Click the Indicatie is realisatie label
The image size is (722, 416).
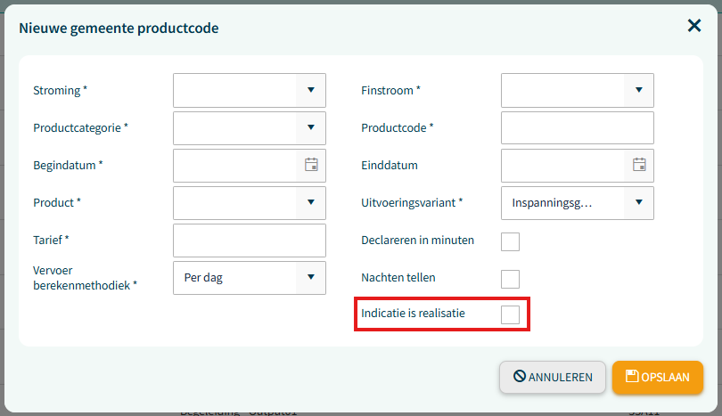pos(413,313)
